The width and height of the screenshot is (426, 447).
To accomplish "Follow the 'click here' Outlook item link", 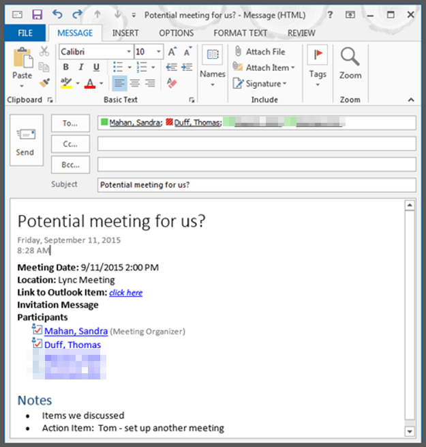I will 125,293.
